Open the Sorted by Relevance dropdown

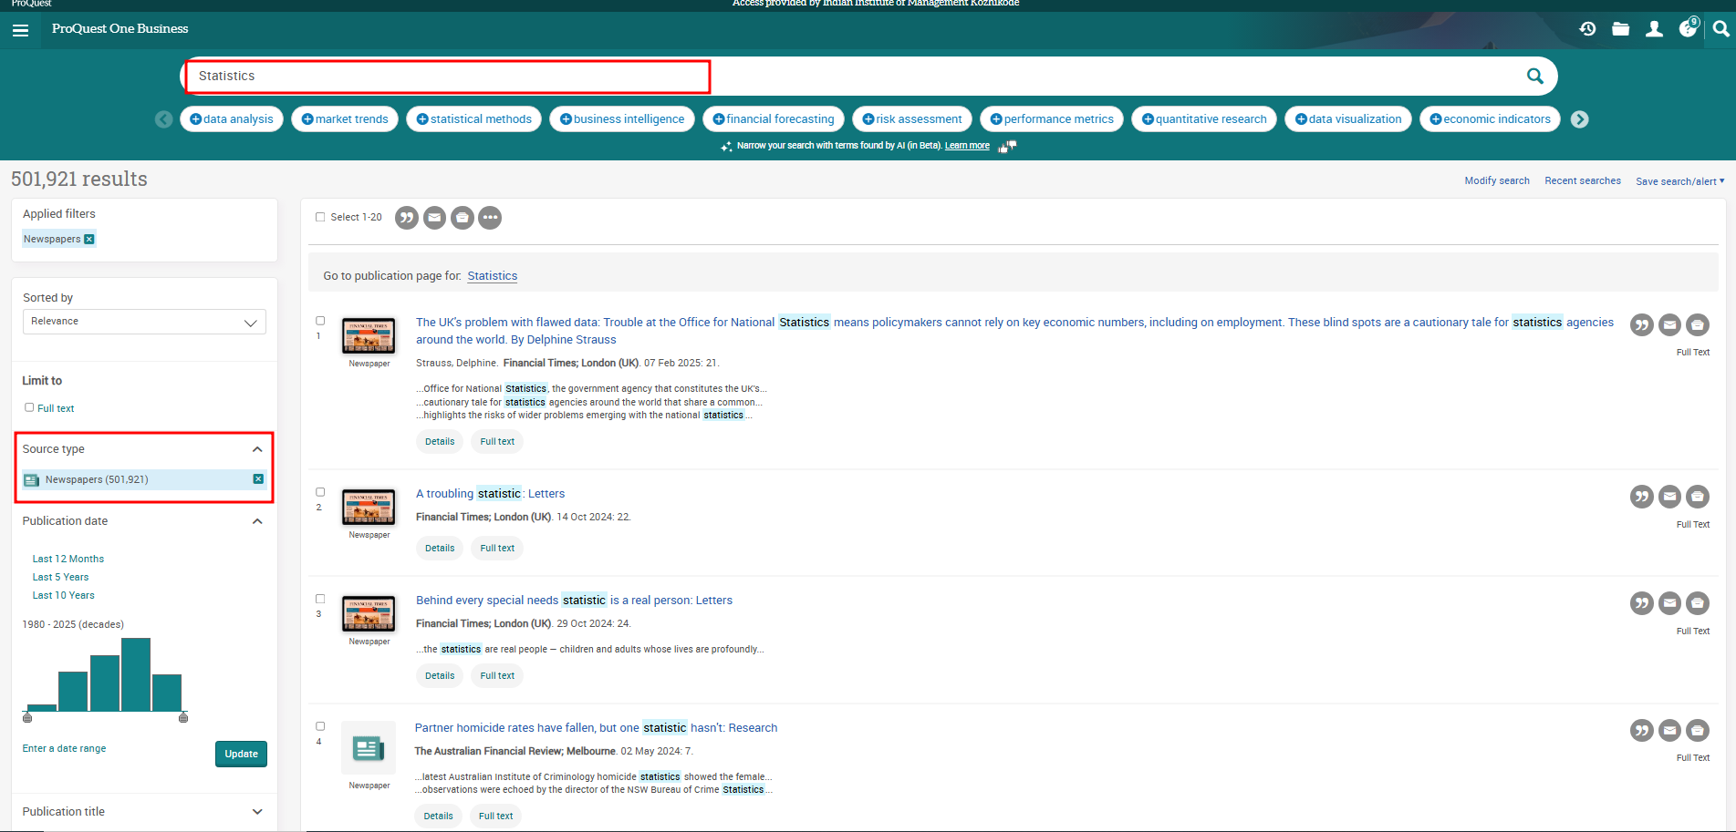point(144,322)
